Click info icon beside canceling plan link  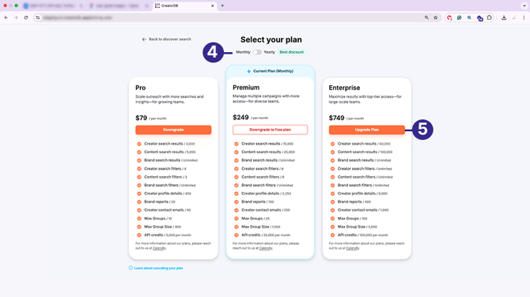tap(131, 268)
